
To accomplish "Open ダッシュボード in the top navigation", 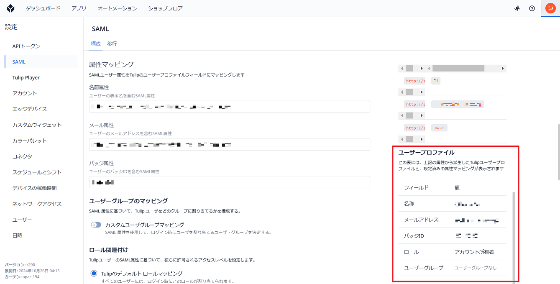I will coord(43,8).
